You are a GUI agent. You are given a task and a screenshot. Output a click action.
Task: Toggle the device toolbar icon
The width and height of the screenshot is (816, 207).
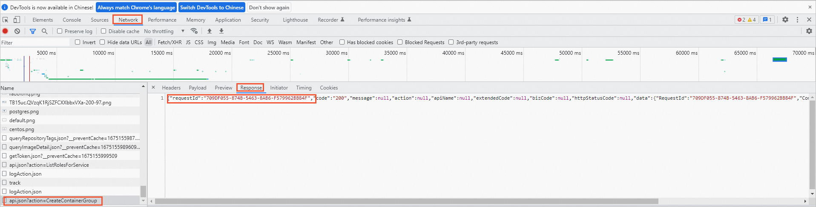pos(17,20)
